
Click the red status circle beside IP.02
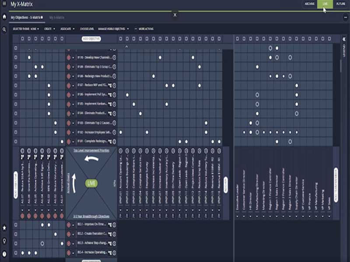pos(68,131)
